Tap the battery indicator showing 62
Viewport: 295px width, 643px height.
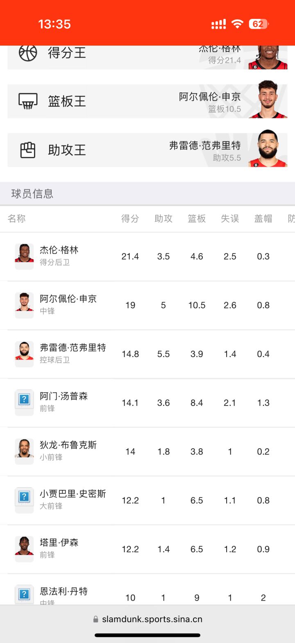[x=258, y=24]
